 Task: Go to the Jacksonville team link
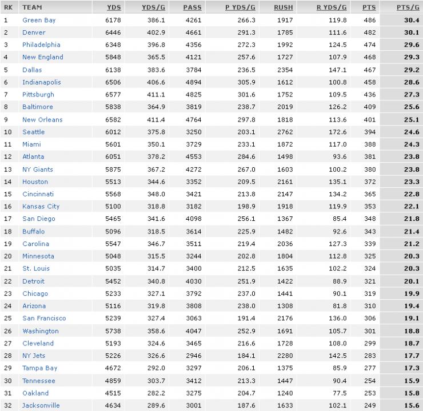click(x=41, y=405)
